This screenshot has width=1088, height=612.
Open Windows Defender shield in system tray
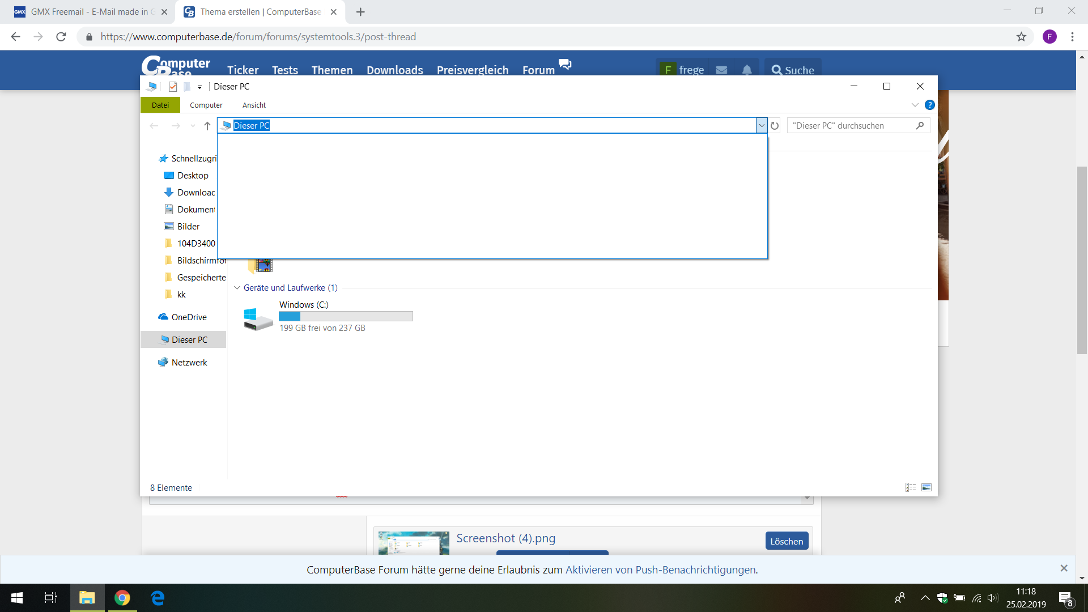click(942, 598)
